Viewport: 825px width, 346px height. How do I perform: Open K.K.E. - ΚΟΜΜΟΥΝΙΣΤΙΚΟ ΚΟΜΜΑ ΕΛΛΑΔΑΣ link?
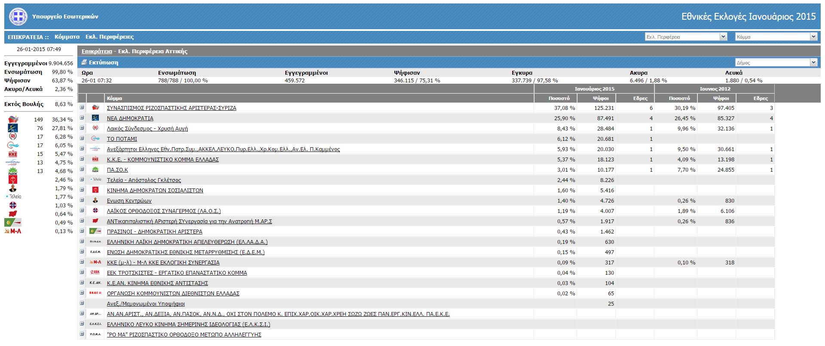[x=163, y=160]
